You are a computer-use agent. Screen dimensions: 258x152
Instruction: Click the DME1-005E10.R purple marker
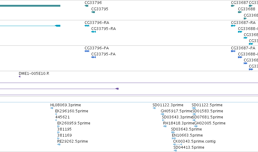click(20, 77)
